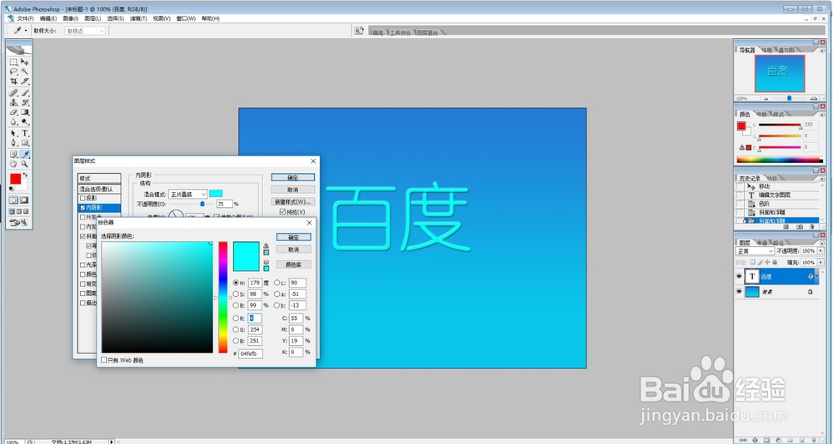
Task: Select the Clone Stamp tool
Action: (x=14, y=102)
